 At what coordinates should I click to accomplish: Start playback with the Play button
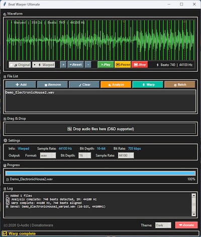point(106,65)
